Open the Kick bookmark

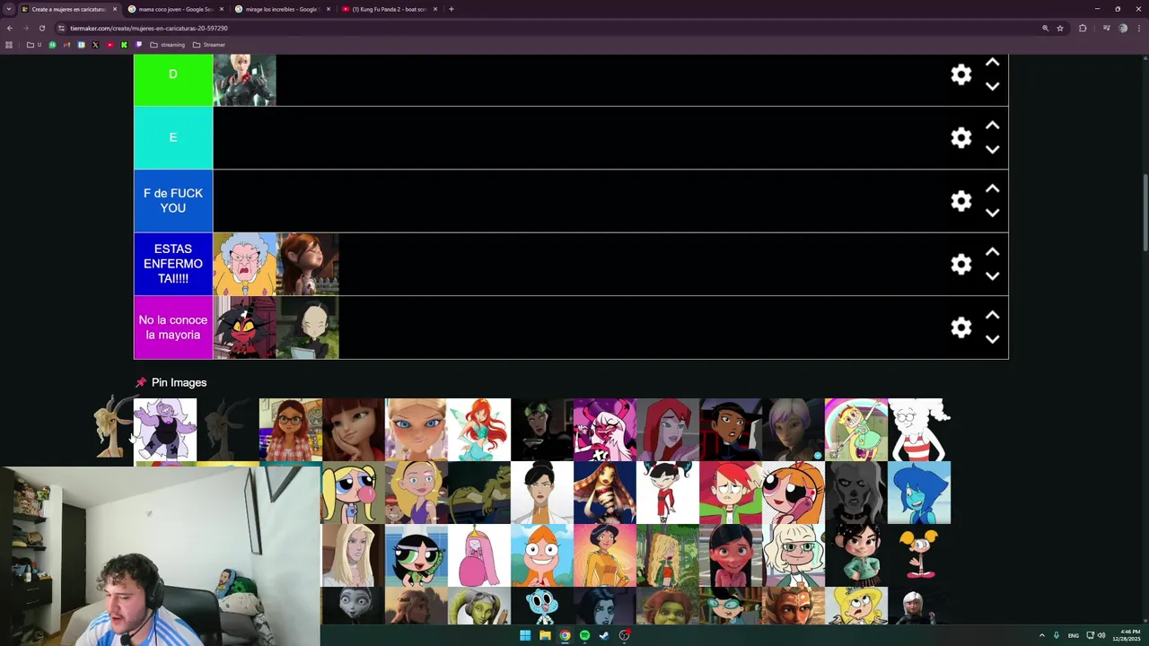click(124, 45)
